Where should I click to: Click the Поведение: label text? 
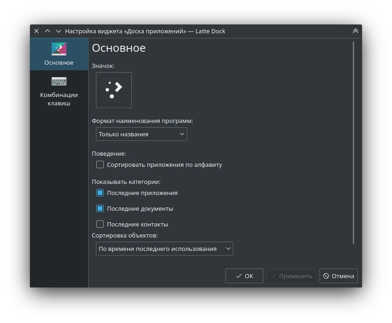click(x=109, y=153)
